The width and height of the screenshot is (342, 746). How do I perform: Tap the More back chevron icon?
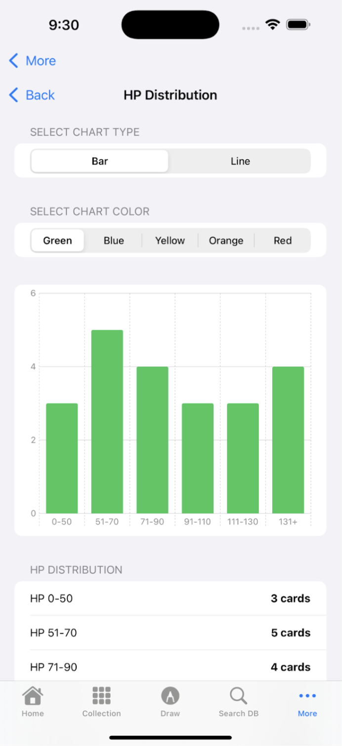point(14,60)
